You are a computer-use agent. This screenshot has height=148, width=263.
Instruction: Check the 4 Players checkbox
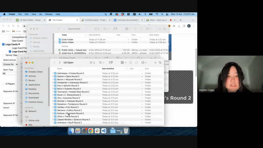click(x=3, y=84)
